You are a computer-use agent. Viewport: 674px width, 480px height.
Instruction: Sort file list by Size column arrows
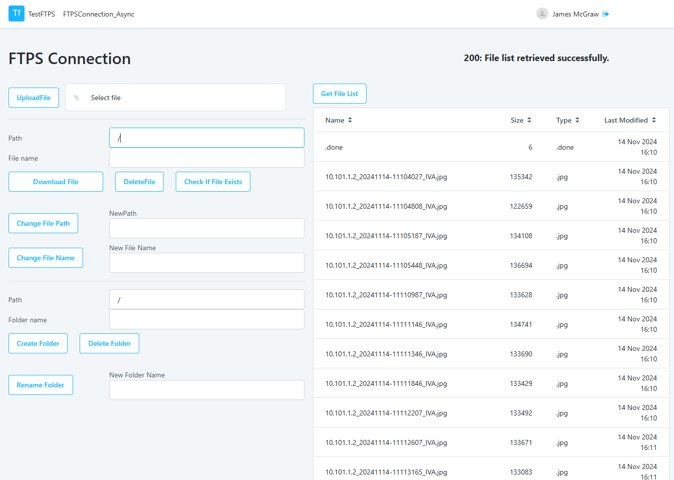click(x=529, y=120)
